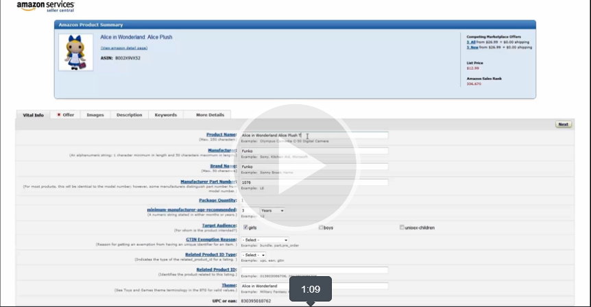
Task: Open the GTIN Exemption Reason select dropdown
Action: click(x=265, y=240)
